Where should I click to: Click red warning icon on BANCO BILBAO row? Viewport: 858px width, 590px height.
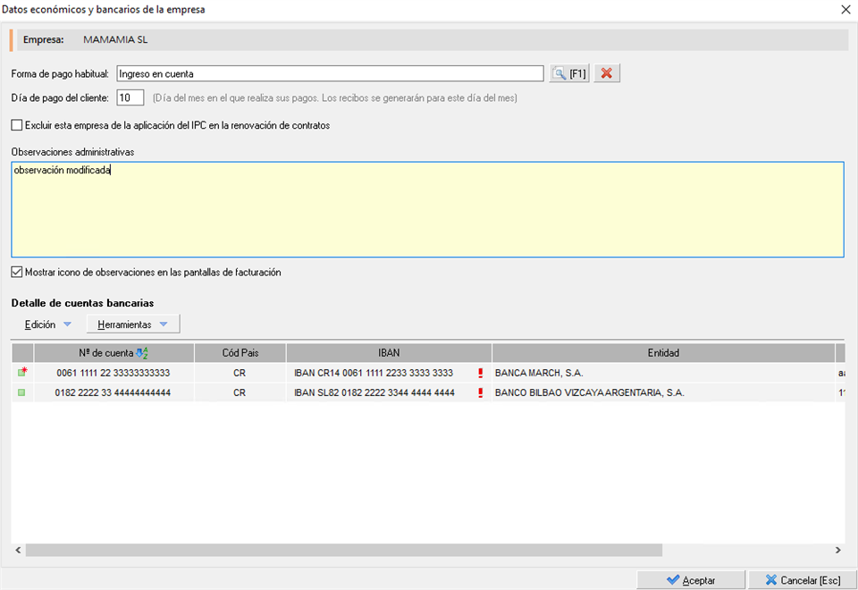tap(481, 392)
